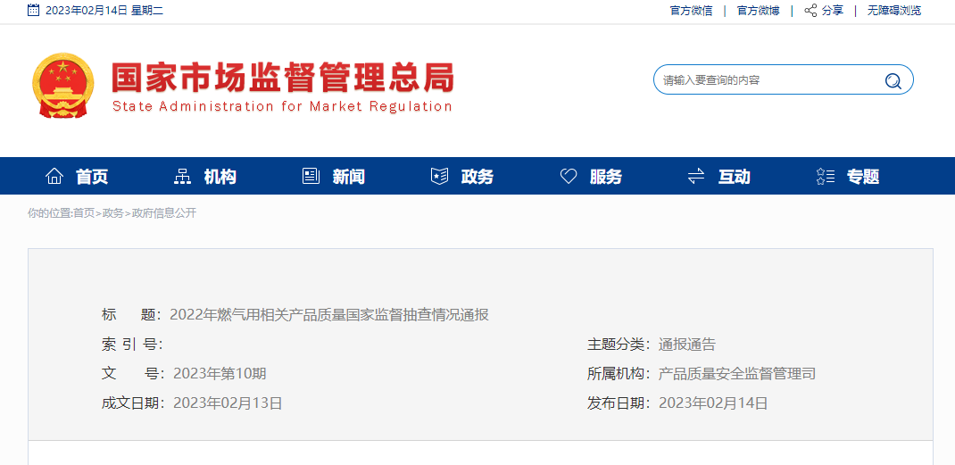955x465 pixels.
Task: Go to 首页 in the breadcrumb
Action: pyautogui.click(x=84, y=213)
